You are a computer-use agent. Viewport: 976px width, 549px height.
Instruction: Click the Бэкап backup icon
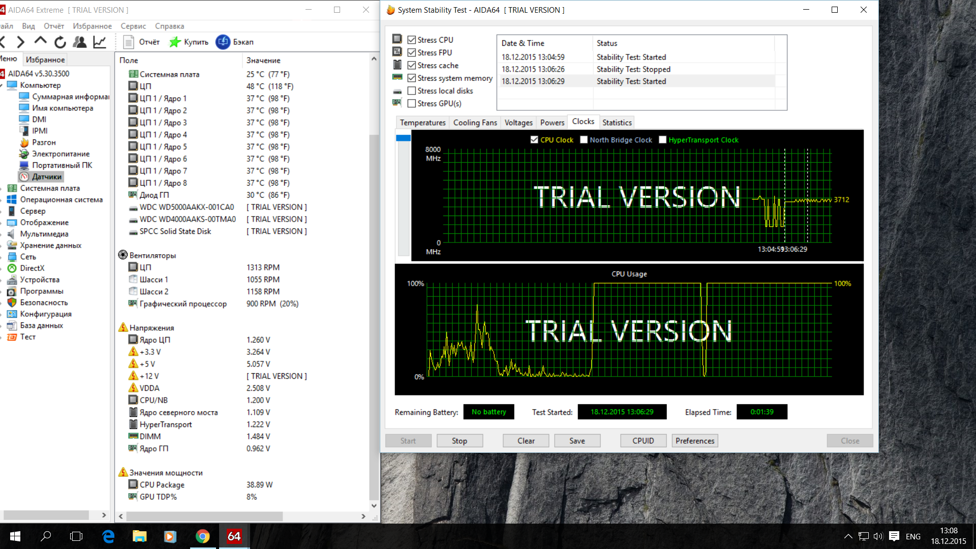click(x=223, y=42)
